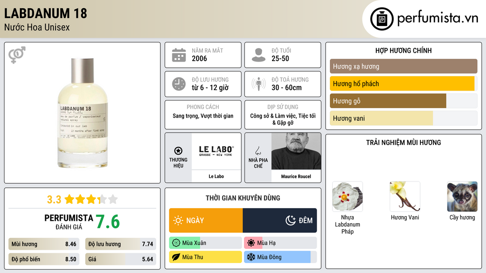This screenshot has width=486, height=273.
Task: Click the calendar icon beside Năm ra mắt
Action: [x=179, y=55]
